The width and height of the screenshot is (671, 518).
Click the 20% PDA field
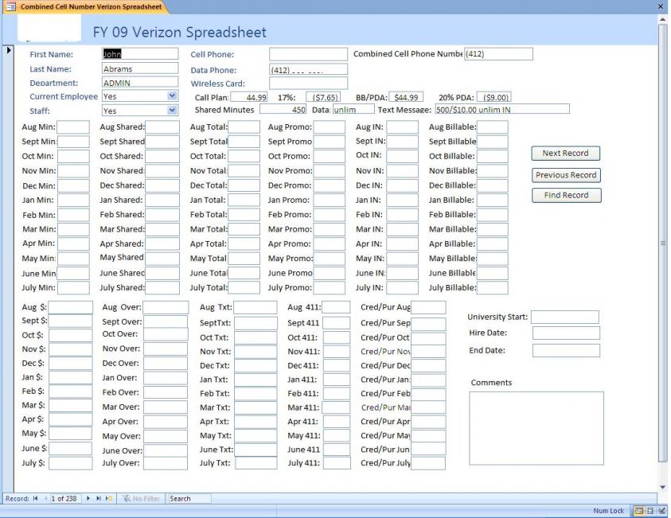click(x=494, y=97)
